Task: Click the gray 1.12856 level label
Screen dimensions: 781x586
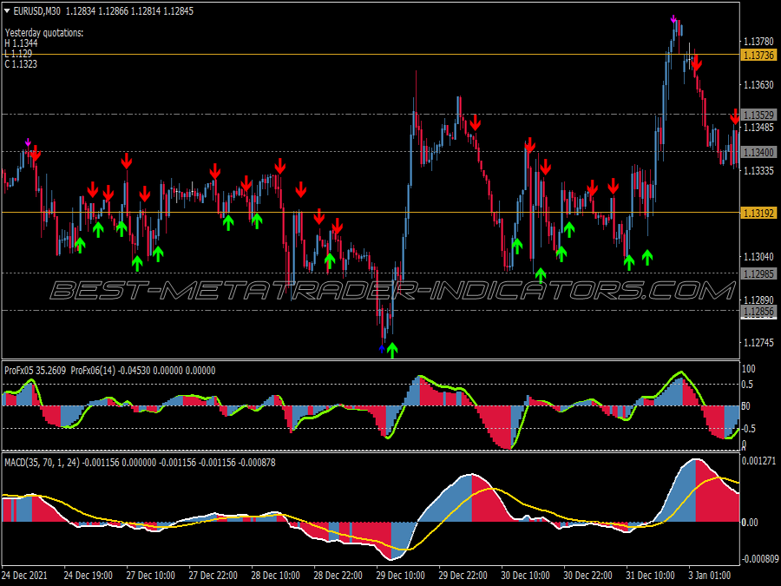Action: (x=758, y=312)
